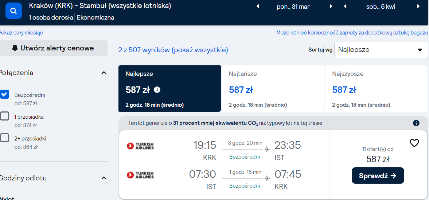Create price alerts with Utwórz alerty cenowe
This screenshot has height=200, width=429.
pyautogui.click(x=53, y=48)
